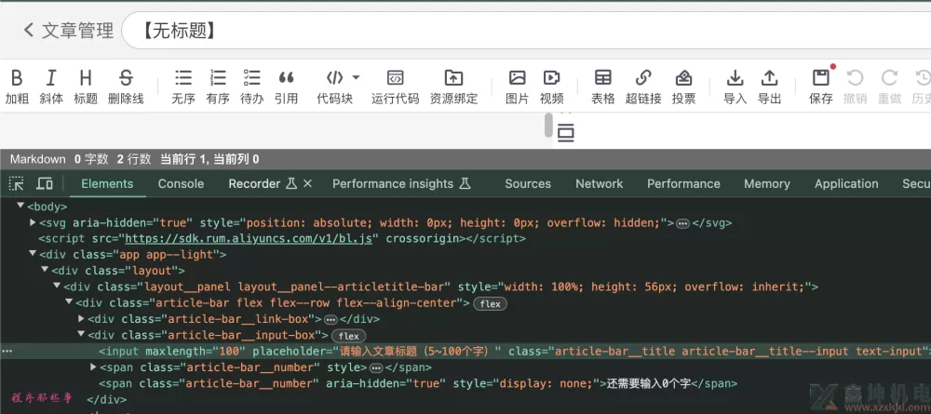The image size is (931, 414).
Task: Click the editor vertical scrollbar handle
Action: (x=548, y=126)
